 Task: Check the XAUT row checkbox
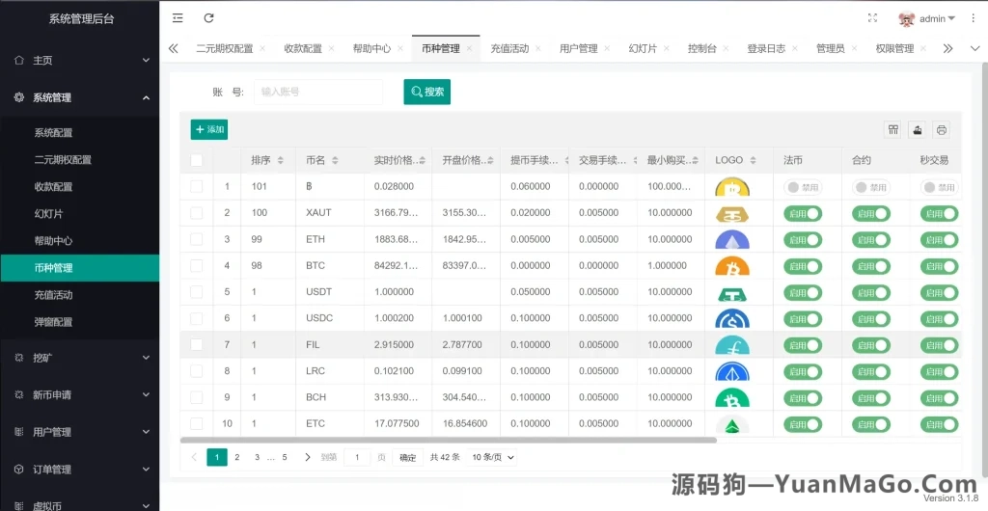197,213
